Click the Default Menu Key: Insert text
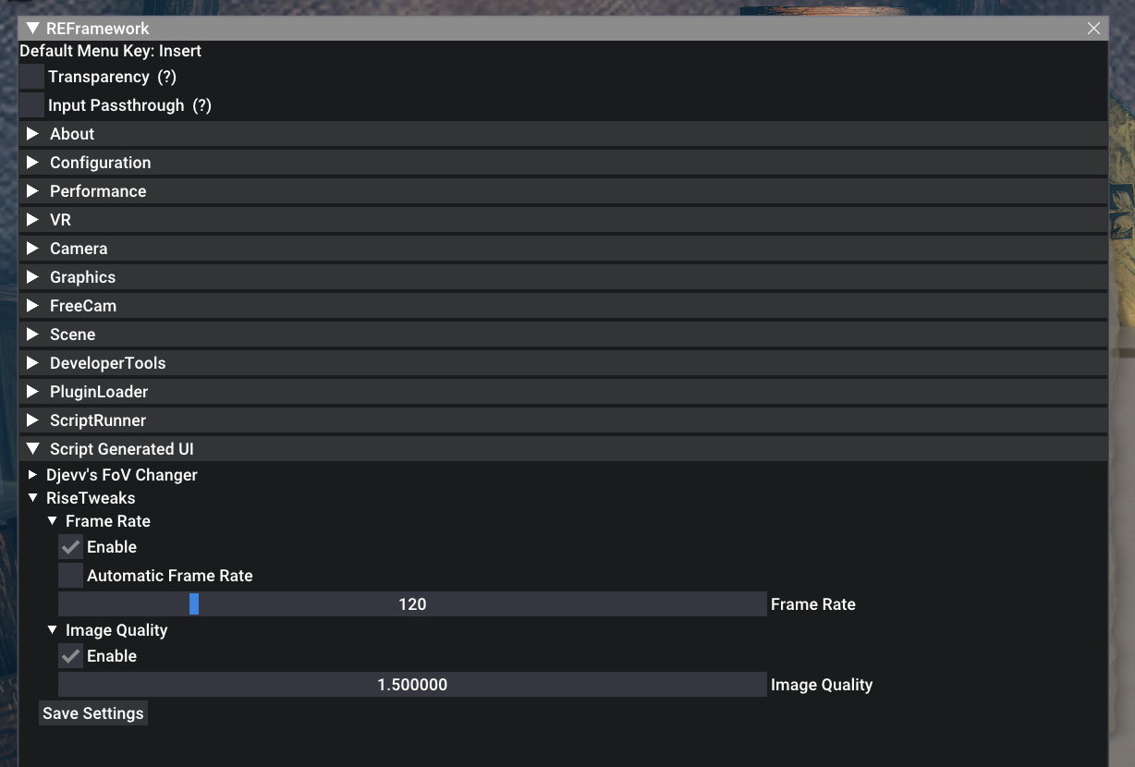 click(111, 51)
